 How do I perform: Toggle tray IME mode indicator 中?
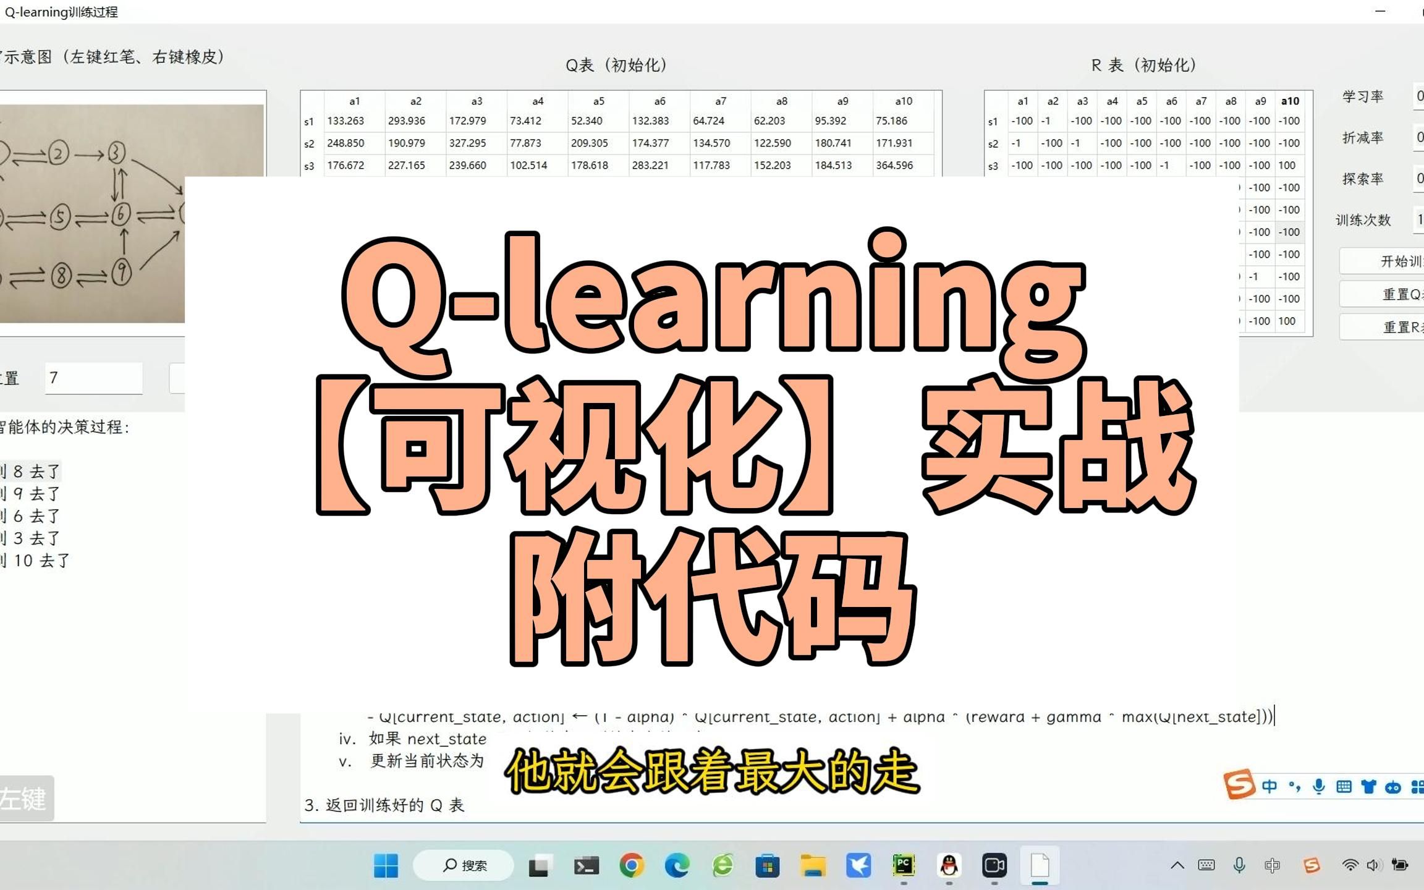pos(1272,865)
